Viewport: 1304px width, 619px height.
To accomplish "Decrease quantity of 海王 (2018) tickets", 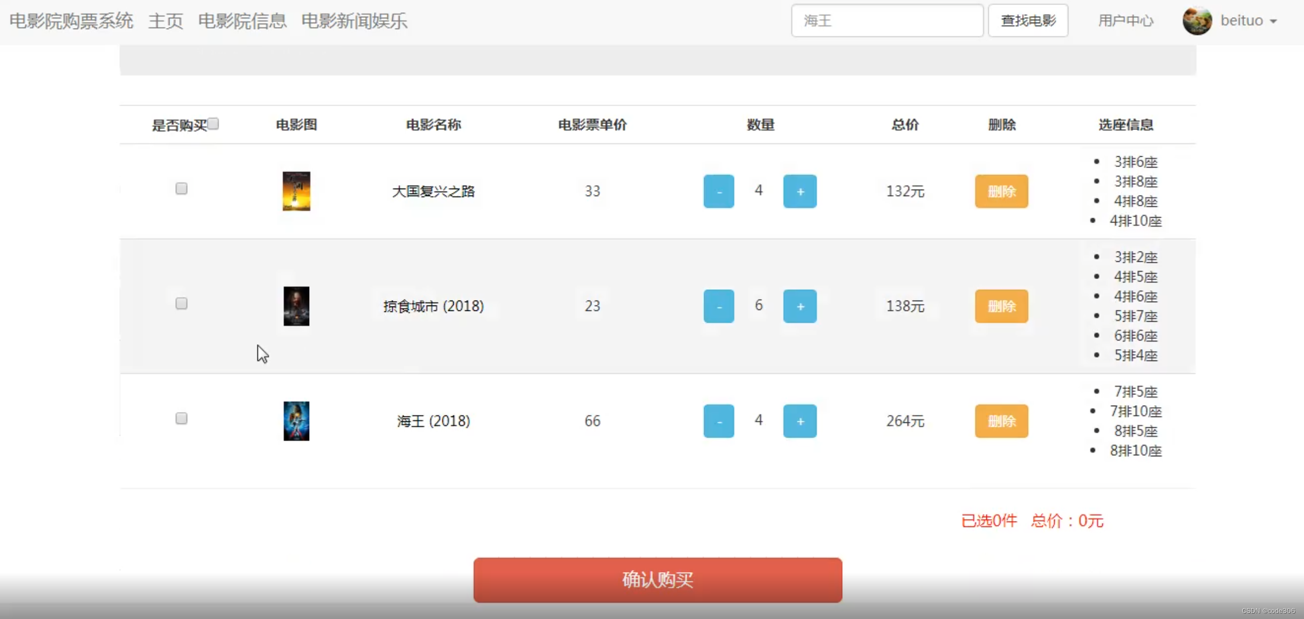I will [x=719, y=421].
